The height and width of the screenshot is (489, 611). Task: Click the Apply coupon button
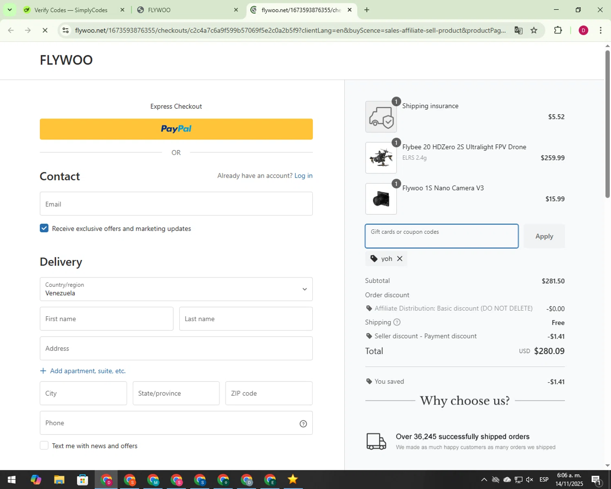544,236
